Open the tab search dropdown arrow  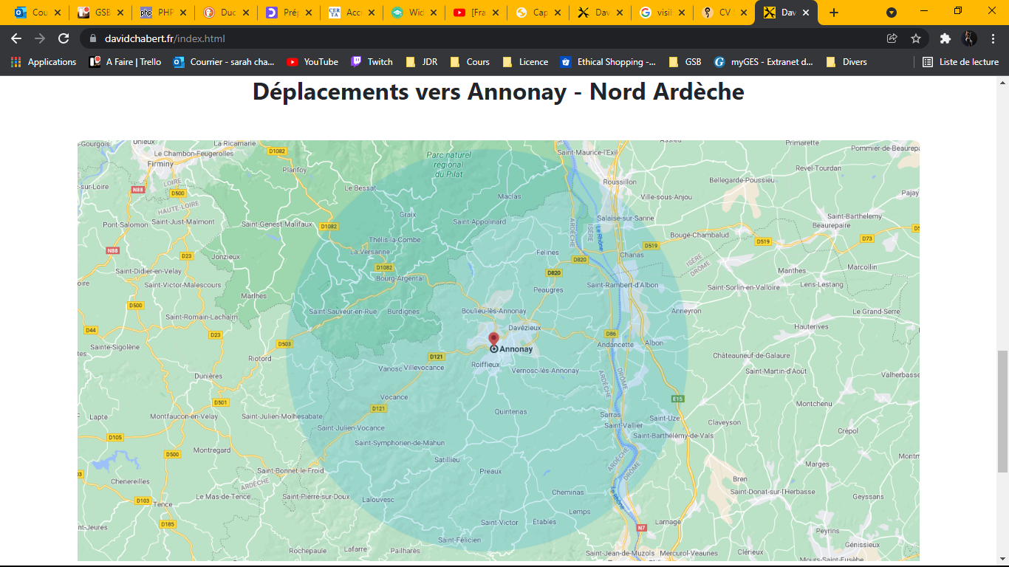pos(892,13)
